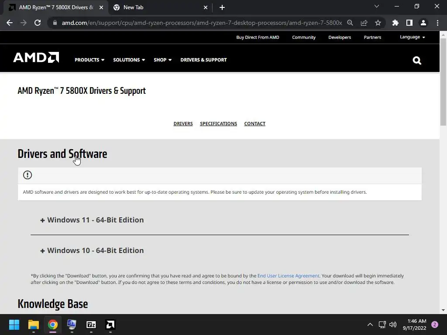Click the Chrome taskbar icon
Screen dimensions: 447x335
pyautogui.click(x=53, y=325)
